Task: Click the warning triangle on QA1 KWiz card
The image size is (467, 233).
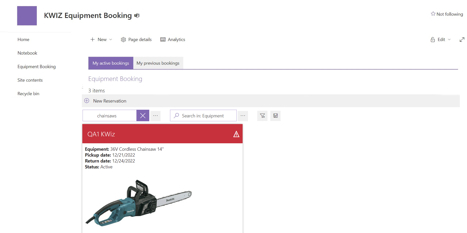Action: pos(236,134)
